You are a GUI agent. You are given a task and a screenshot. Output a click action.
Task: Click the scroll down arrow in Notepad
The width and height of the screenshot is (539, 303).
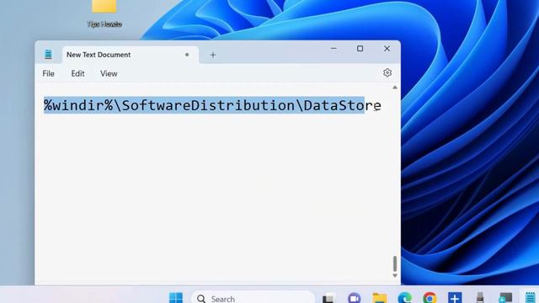(x=395, y=275)
